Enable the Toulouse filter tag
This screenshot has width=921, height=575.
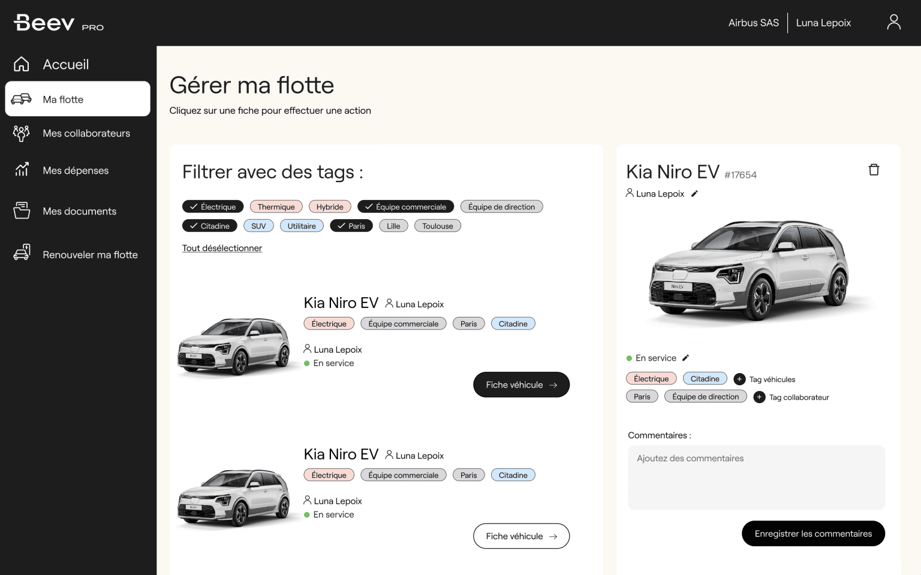coord(437,226)
